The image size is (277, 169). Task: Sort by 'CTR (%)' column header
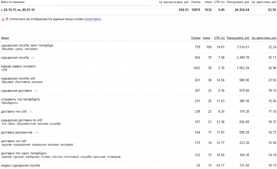tap(219, 38)
